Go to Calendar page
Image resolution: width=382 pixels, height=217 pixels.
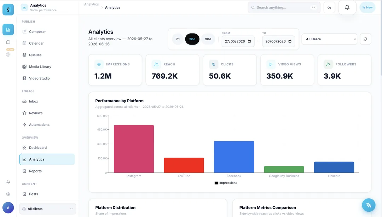[47, 43]
